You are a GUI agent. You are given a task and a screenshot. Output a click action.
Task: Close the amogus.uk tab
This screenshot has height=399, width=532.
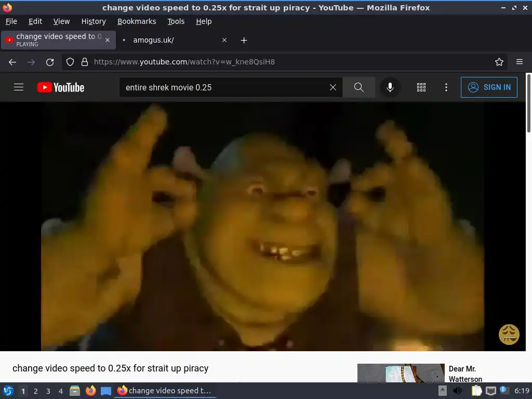[224, 40]
